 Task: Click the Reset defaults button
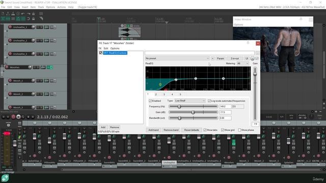pyautogui.click(x=192, y=130)
